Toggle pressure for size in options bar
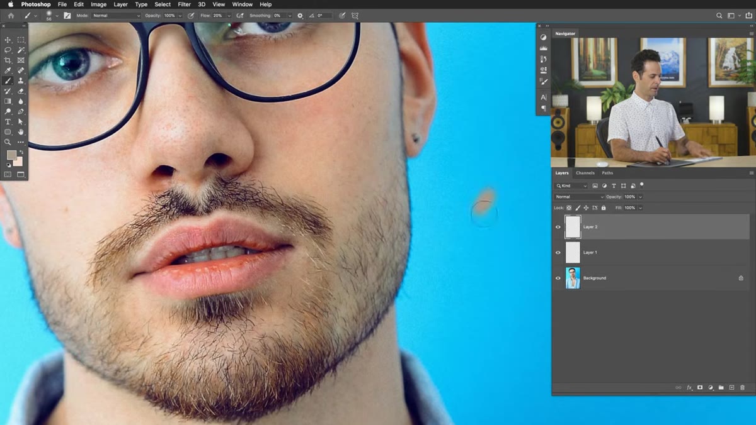The image size is (756, 425). [342, 15]
